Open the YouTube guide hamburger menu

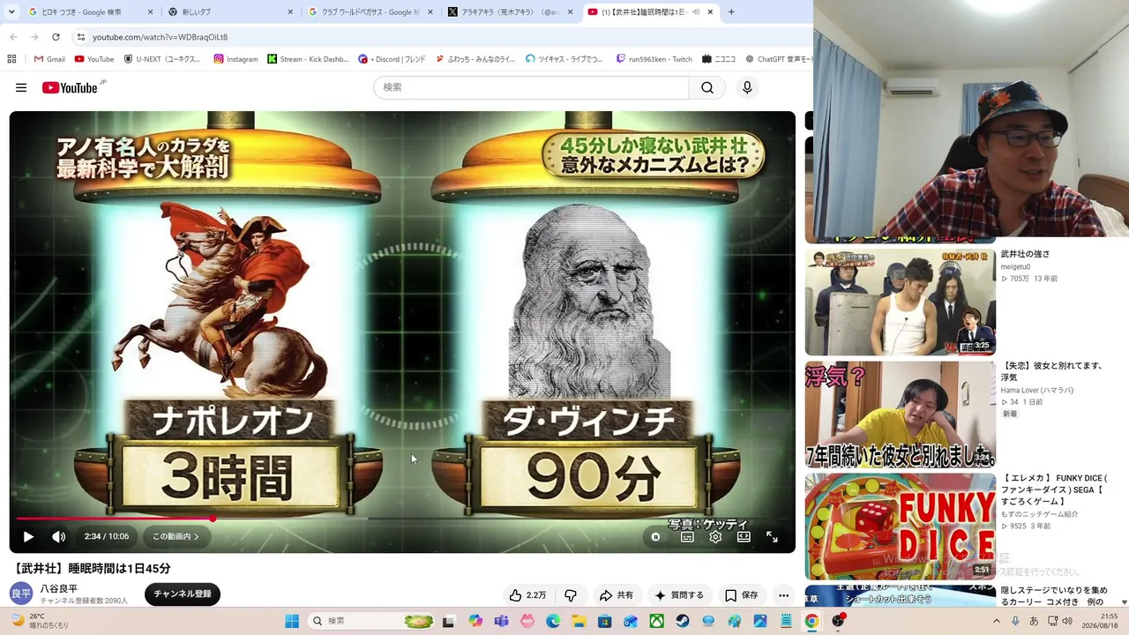click(x=21, y=87)
